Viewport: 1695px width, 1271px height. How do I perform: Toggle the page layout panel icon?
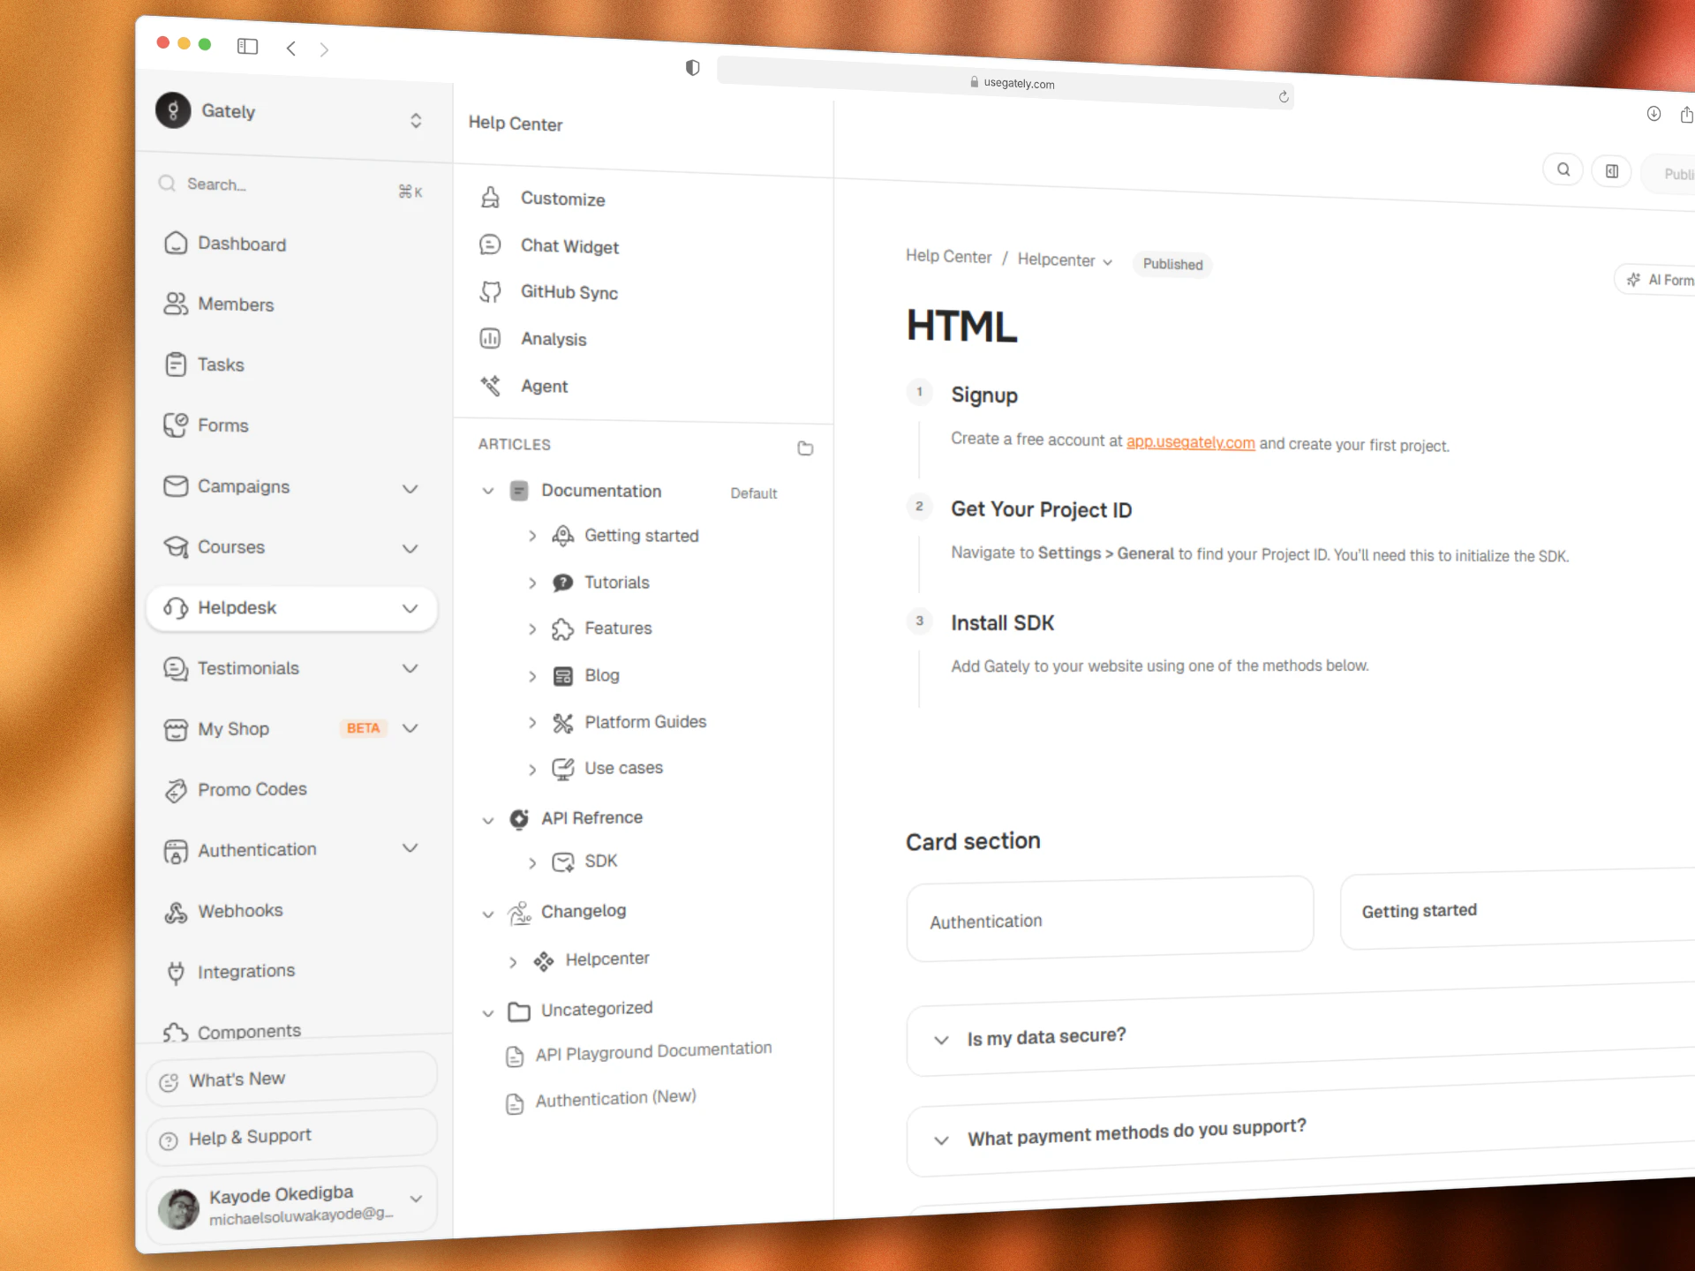(1611, 171)
